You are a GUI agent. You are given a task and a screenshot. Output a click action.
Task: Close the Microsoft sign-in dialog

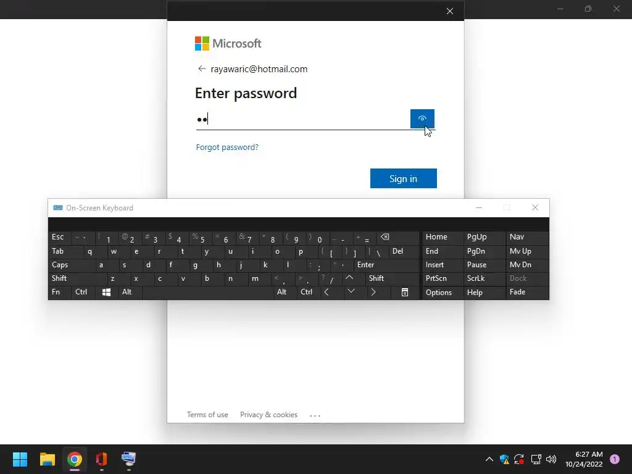tap(450, 11)
